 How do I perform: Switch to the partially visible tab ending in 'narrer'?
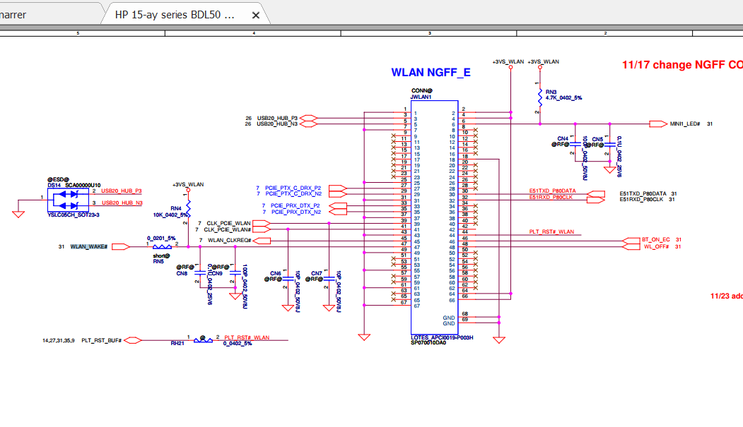13,15
